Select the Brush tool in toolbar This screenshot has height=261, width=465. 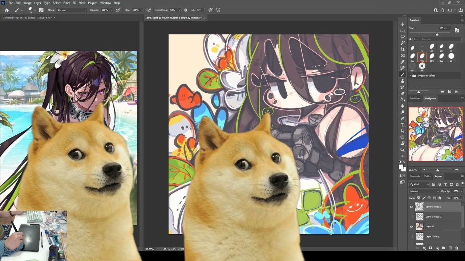pyautogui.click(x=403, y=74)
